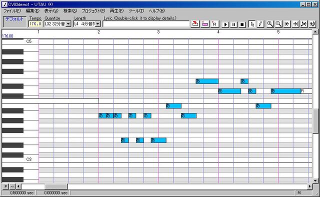Click the insert rest R icon

pyautogui.click(x=214, y=24)
